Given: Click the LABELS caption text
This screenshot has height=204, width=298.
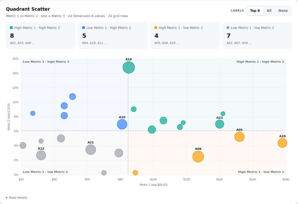Looking at the screenshot, I should pos(237,11).
